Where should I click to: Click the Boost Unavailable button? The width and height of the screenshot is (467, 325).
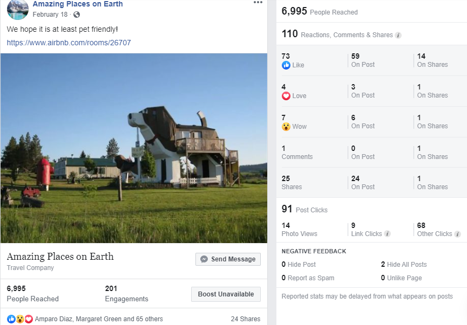(226, 294)
